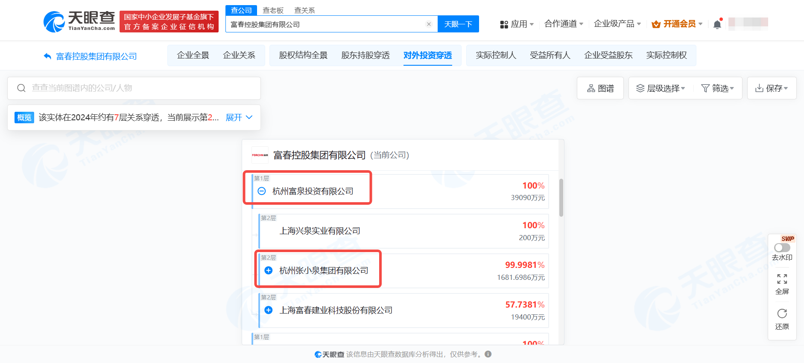Open the 企业受益股东 tab
This screenshot has height=363, width=804.
click(608, 55)
